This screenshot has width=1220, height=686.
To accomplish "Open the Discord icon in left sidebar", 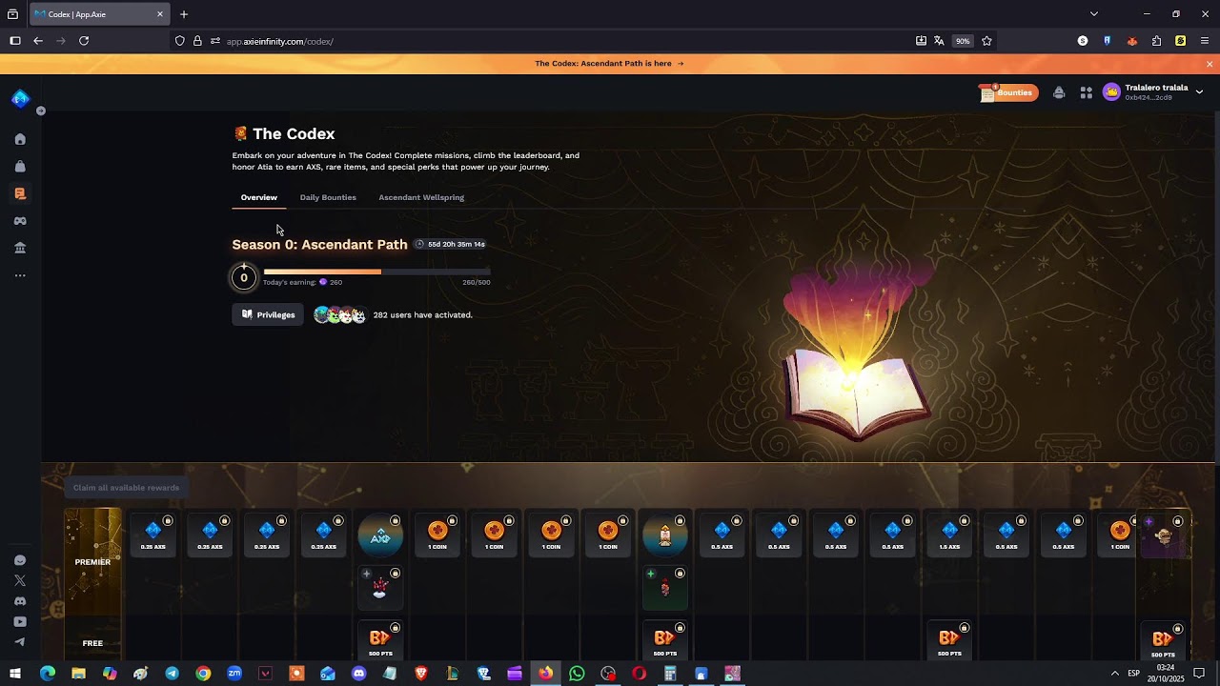I will 20,601.
